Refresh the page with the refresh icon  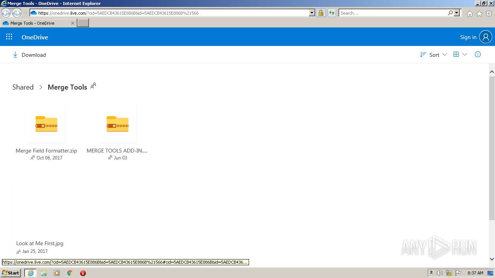[x=331, y=13]
